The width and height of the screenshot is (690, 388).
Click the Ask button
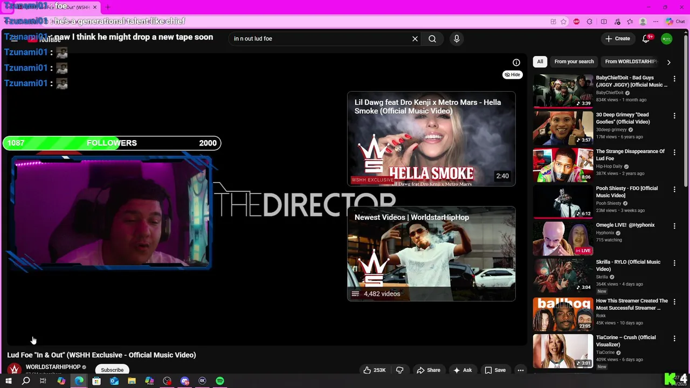click(463, 370)
